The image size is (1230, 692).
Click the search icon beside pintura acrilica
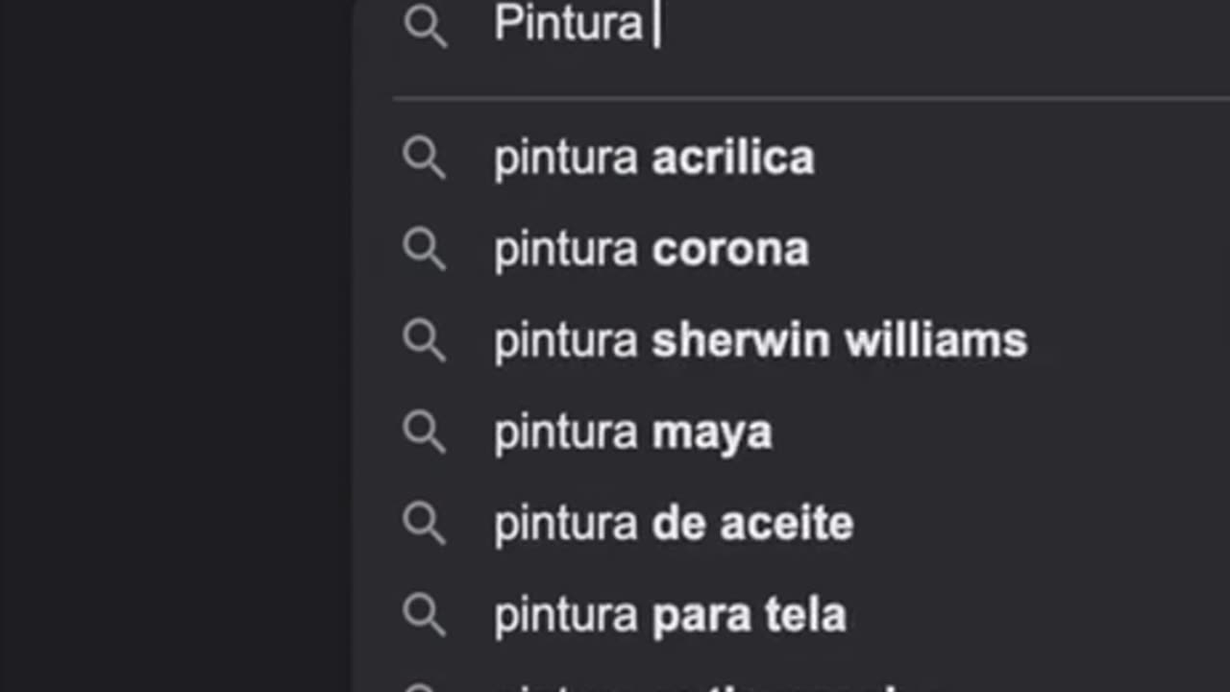tap(424, 158)
